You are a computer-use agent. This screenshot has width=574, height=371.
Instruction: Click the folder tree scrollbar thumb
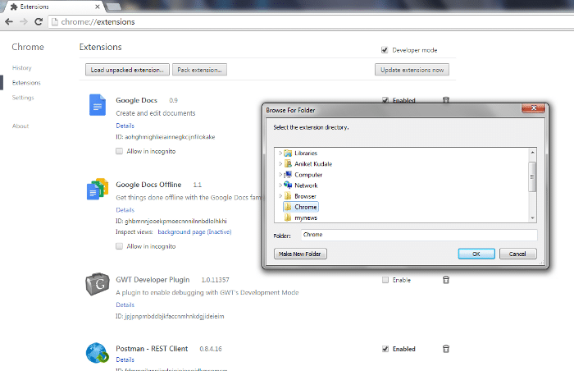(533, 176)
